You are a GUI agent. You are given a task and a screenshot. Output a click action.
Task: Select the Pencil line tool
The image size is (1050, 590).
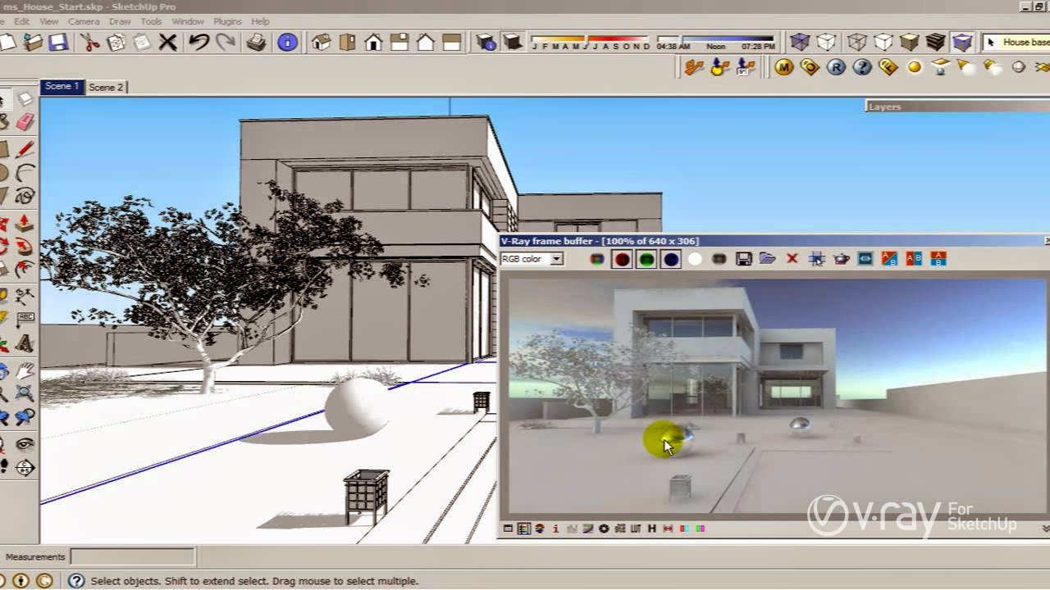pos(25,148)
